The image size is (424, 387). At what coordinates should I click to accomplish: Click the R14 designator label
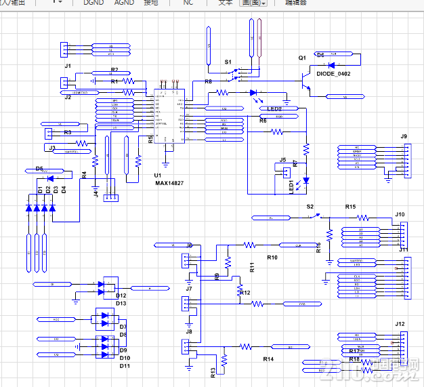click(x=268, y=359)
